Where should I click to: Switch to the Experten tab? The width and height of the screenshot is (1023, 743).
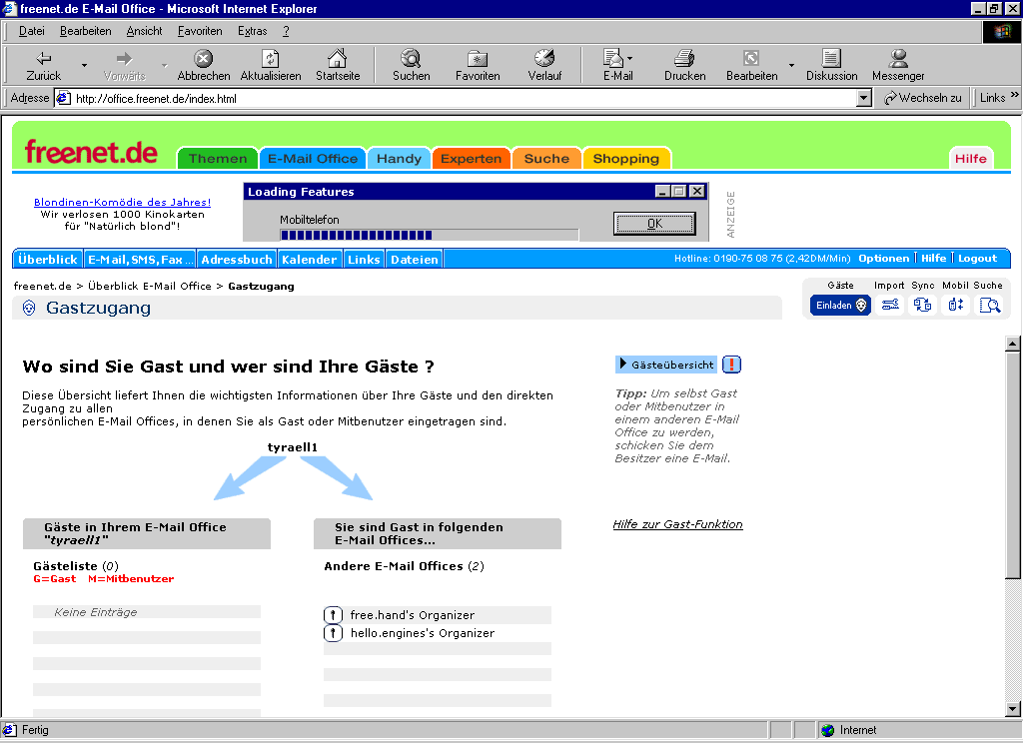pos(472,159)
